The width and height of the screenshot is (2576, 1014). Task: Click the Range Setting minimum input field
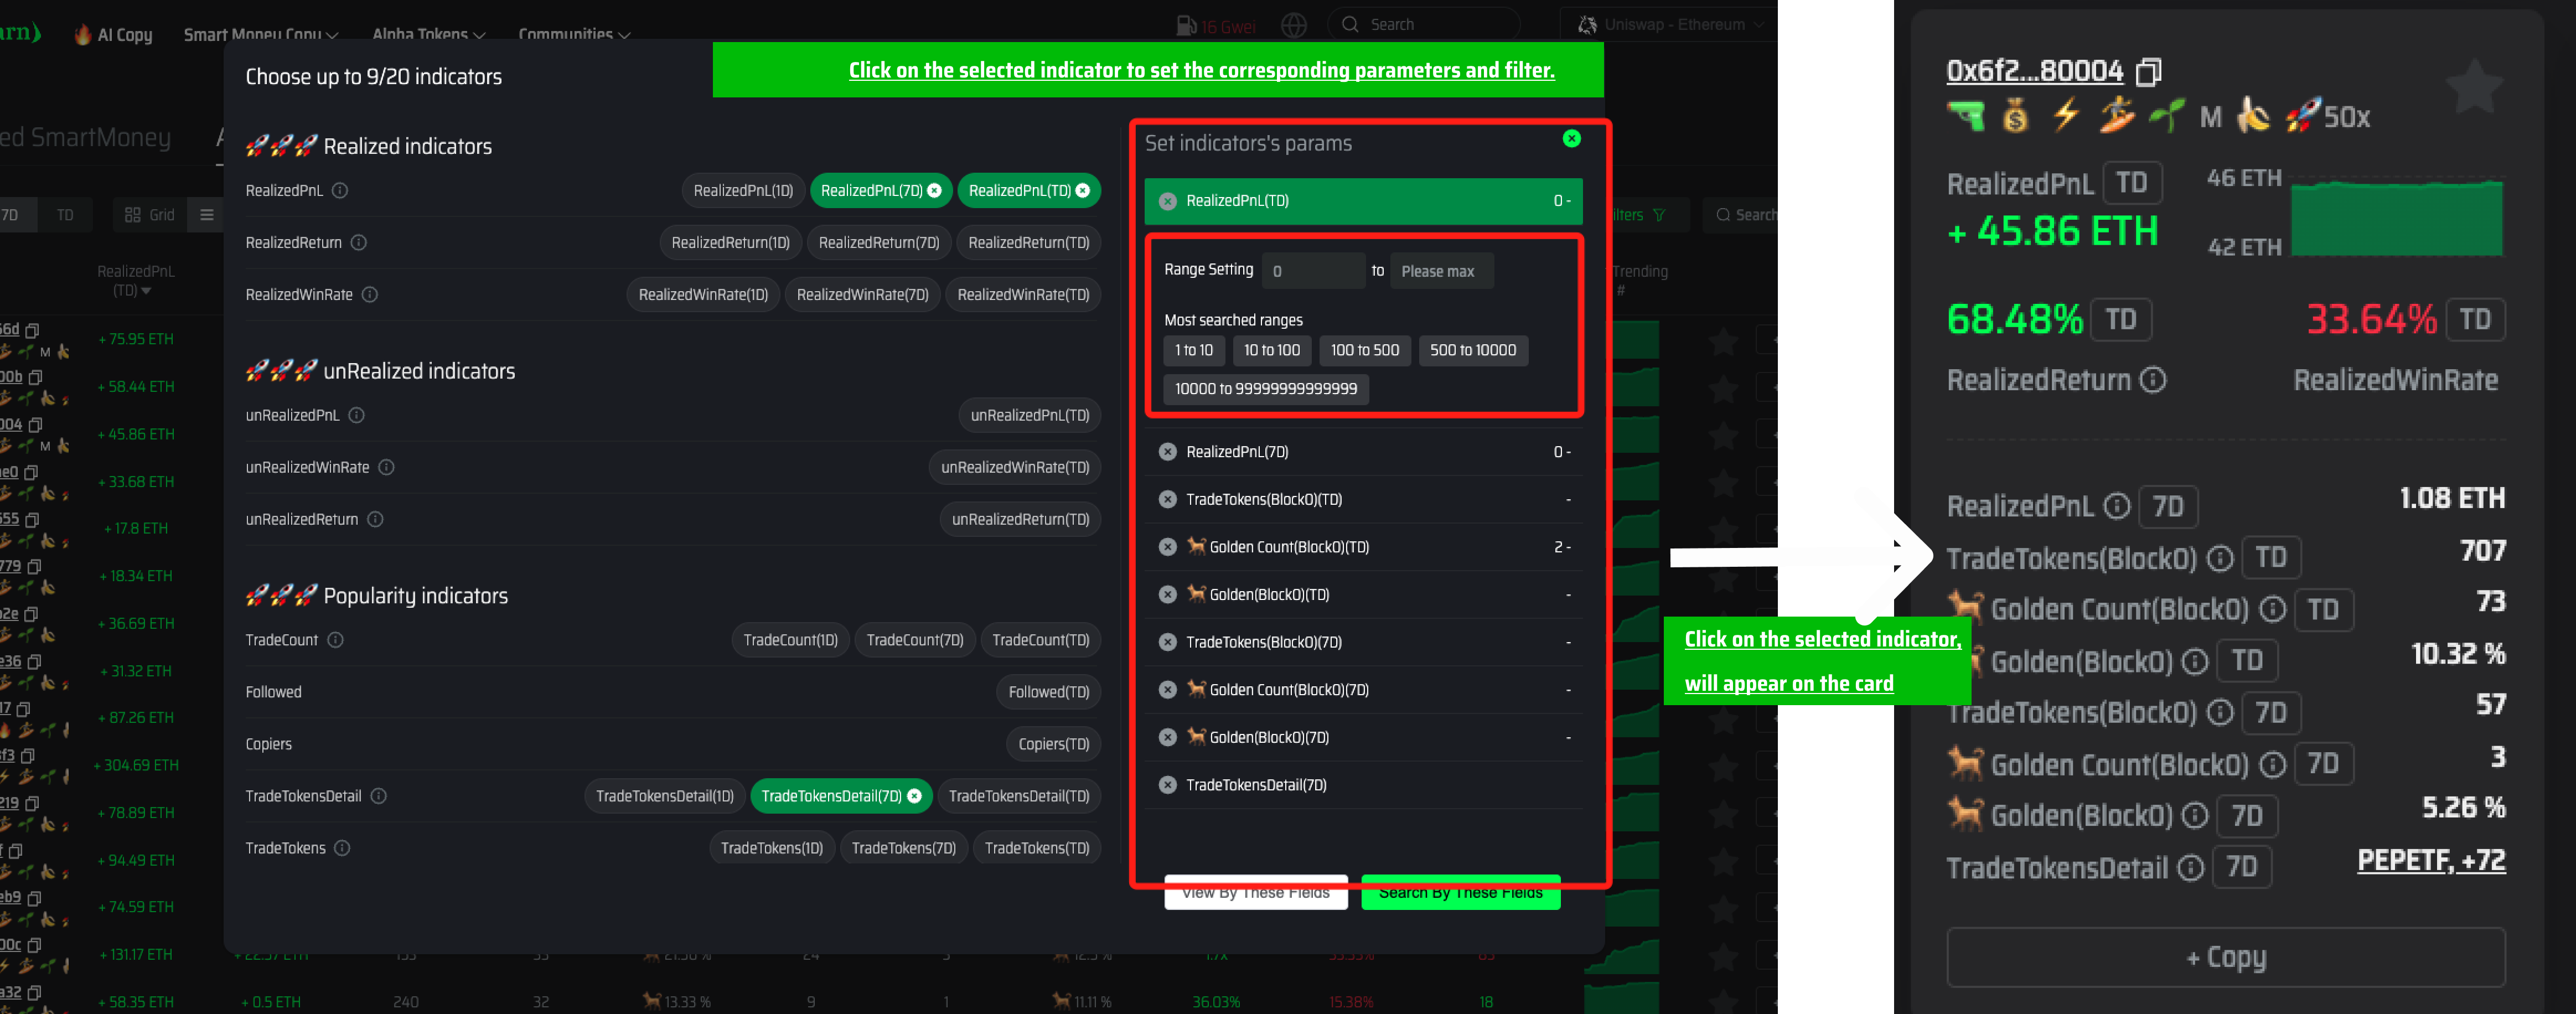1313,271
